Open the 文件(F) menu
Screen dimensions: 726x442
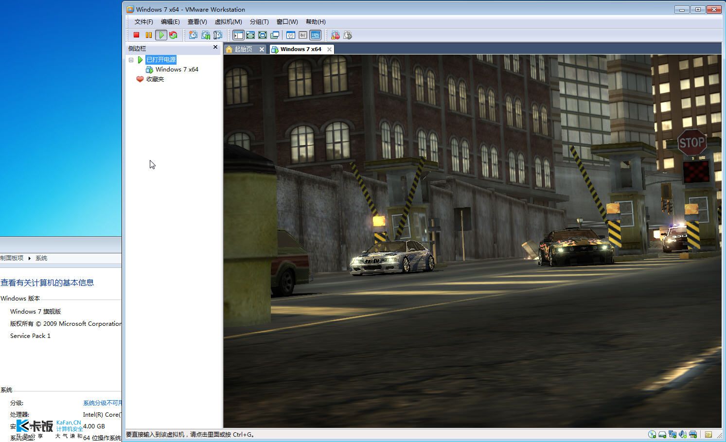click(143, 22)
